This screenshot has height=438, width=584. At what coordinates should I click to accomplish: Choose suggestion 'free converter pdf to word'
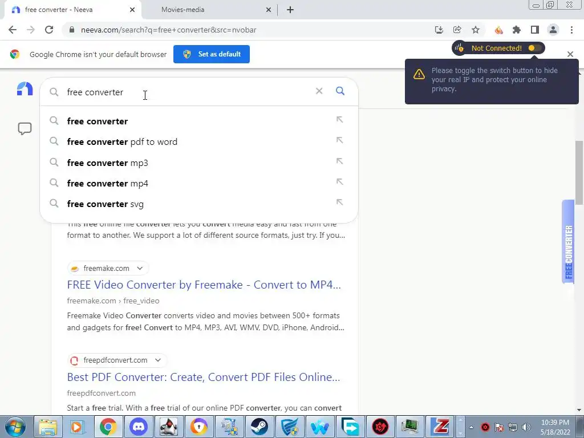[199, 142]
